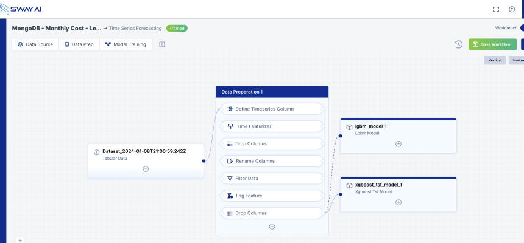Click the Tabular Data subtitle text
Image resolution: width=524 pixels, height=243 pixels.
tap(115, 159)
